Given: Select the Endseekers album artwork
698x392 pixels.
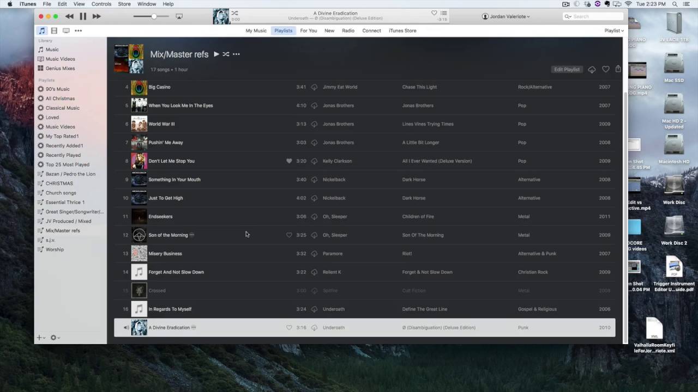Looking at the screenshot, I should [x=139, y=217].
